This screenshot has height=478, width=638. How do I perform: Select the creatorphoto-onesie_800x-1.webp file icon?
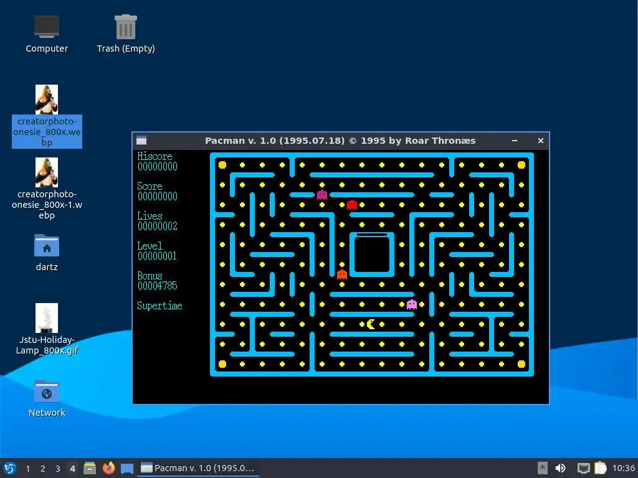46,189
